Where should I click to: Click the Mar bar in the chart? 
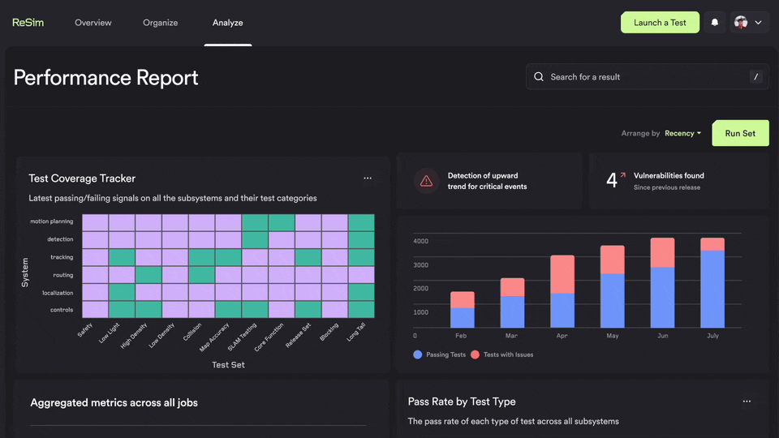(x=512, y=303)
